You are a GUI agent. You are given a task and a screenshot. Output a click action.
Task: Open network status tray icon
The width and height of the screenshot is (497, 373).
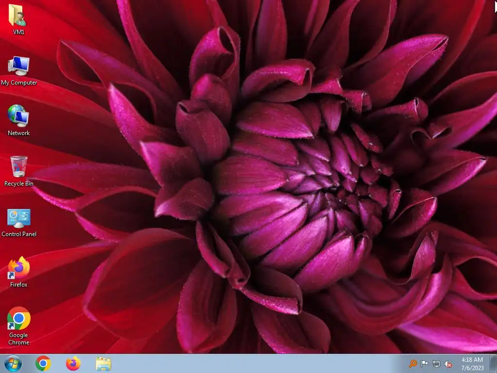click(436, 364)
